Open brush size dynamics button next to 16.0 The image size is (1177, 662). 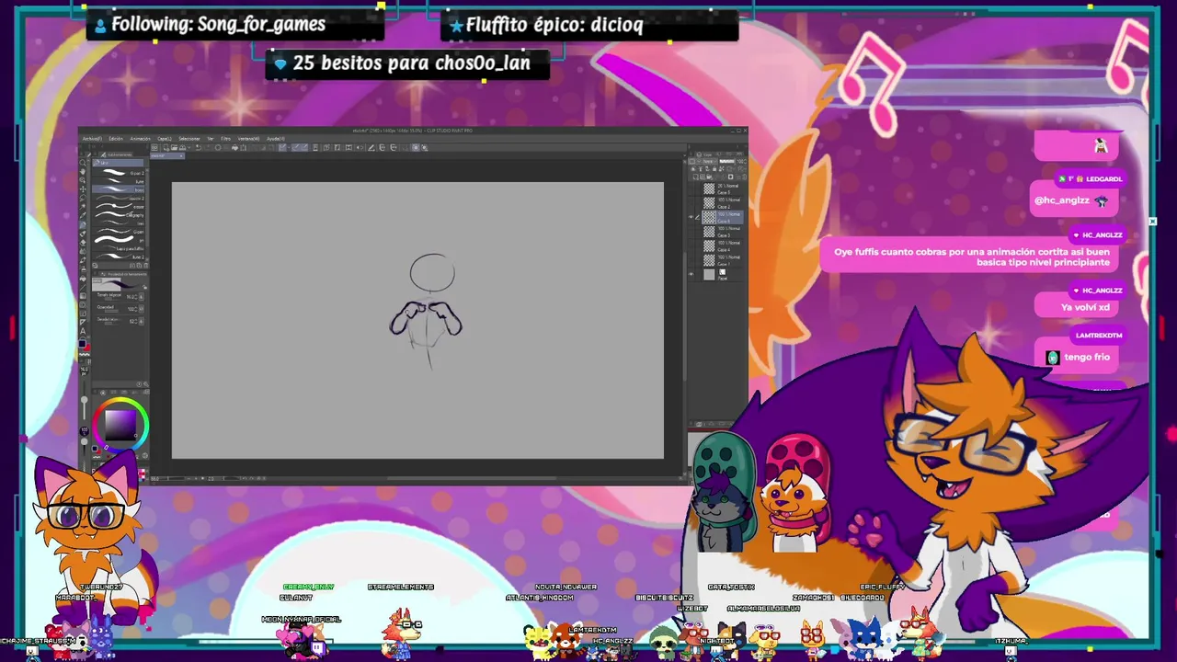tap(141, 297)
